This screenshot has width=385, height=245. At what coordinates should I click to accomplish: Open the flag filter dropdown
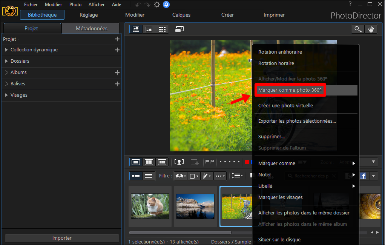pyautogui.click(x=181, y=176)
